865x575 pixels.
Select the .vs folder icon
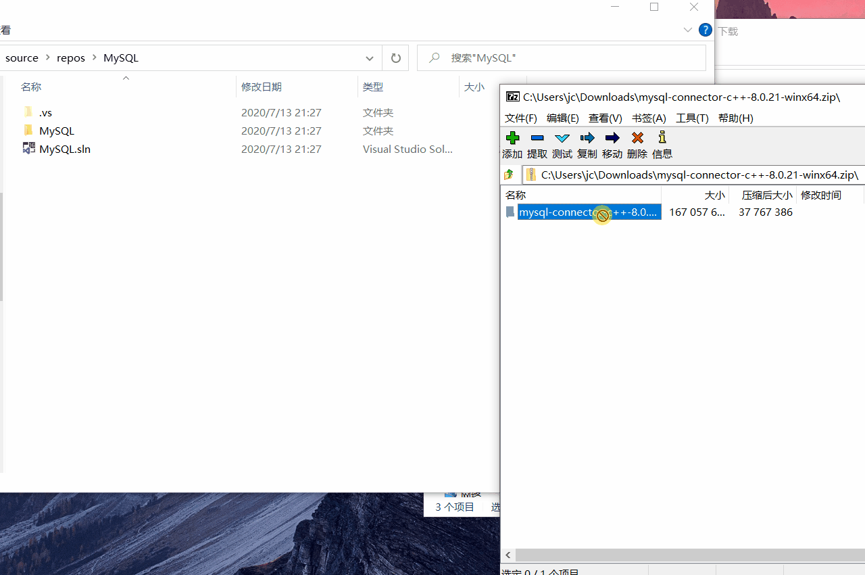pos(28,112)
